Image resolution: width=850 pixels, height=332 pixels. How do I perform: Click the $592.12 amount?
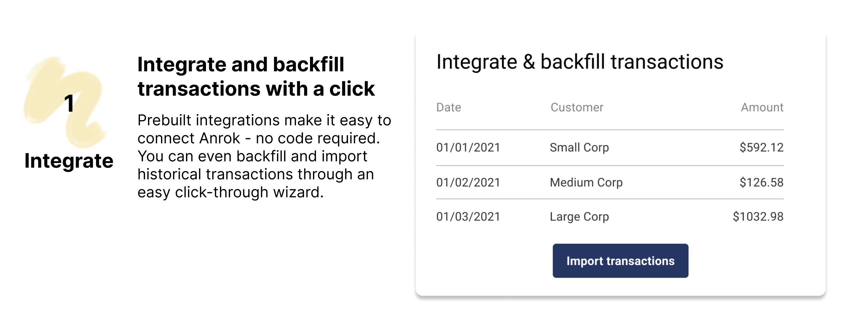[761, 147]
